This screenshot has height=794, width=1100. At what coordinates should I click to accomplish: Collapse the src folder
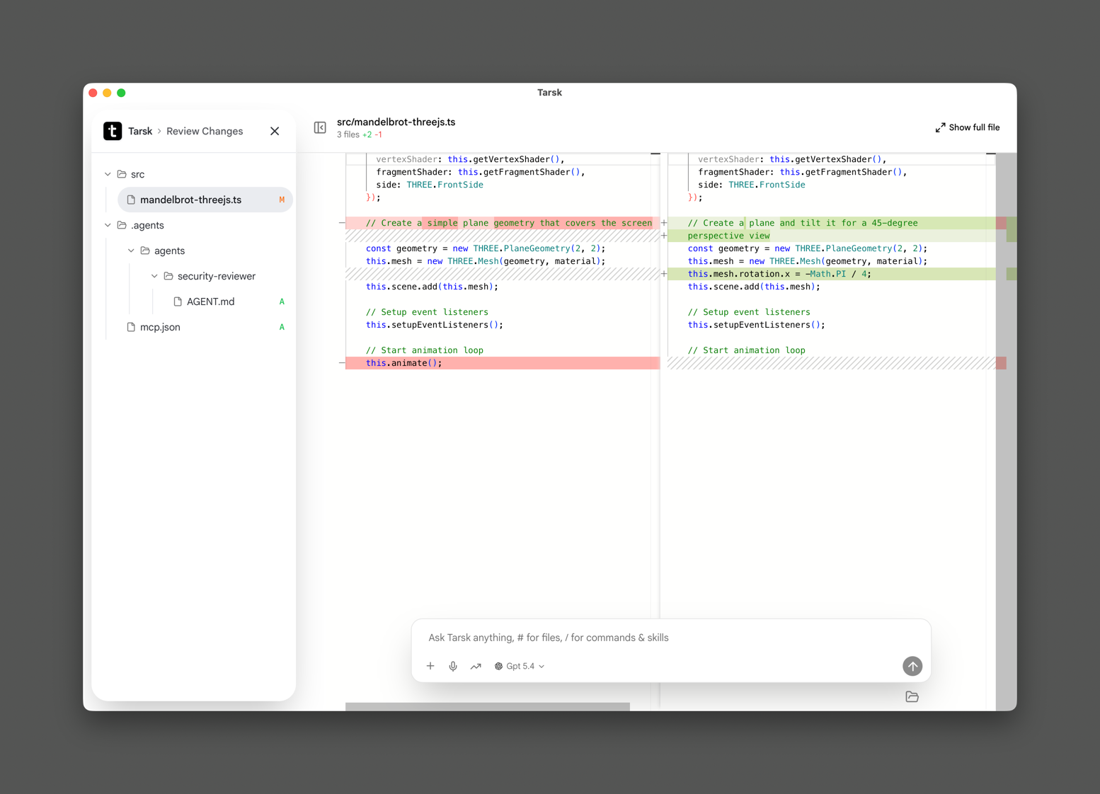click(x=108, y=174)
